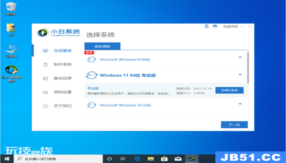286x163 pixels.
Task: Click the image size 3.48GB text
Action: click(x=199, y=93)
